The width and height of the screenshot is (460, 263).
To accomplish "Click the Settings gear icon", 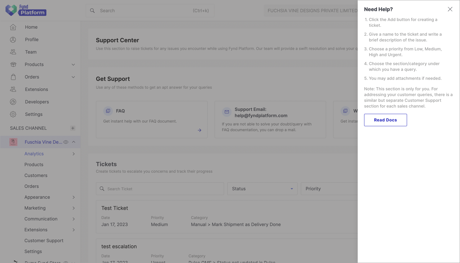I will click(x=13, y=114).
